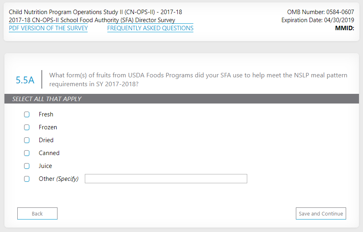Click the MMID label

click(x=344, y=28)
